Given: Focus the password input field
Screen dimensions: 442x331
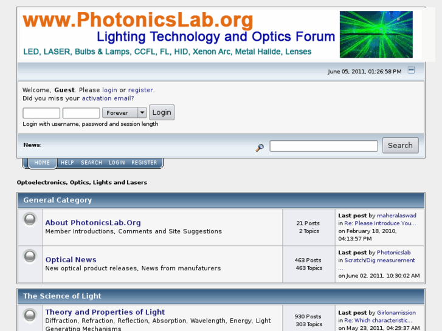Looking at the screenshot, I should point(81,113).
